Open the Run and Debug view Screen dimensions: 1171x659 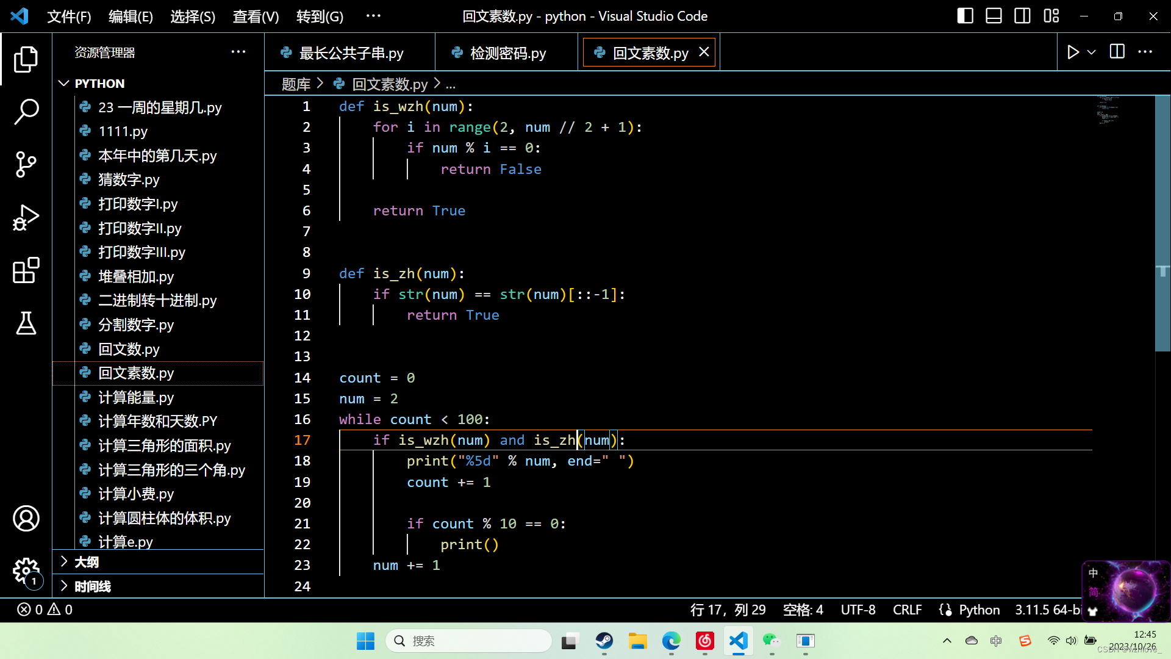coord(26,218)
